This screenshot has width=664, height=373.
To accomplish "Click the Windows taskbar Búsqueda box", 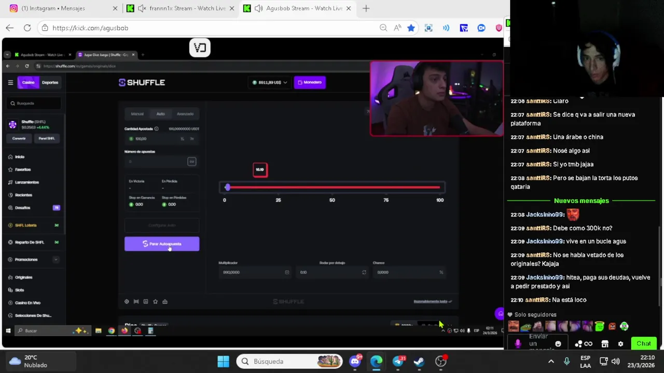I will click(x=290, y=361).
